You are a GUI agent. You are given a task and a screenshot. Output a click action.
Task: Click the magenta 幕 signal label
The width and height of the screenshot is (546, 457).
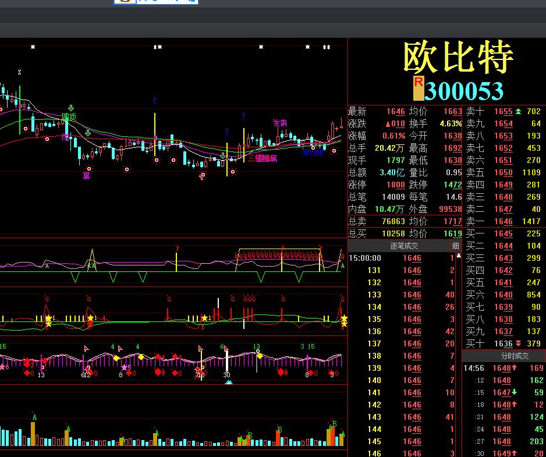coord(86,176)
